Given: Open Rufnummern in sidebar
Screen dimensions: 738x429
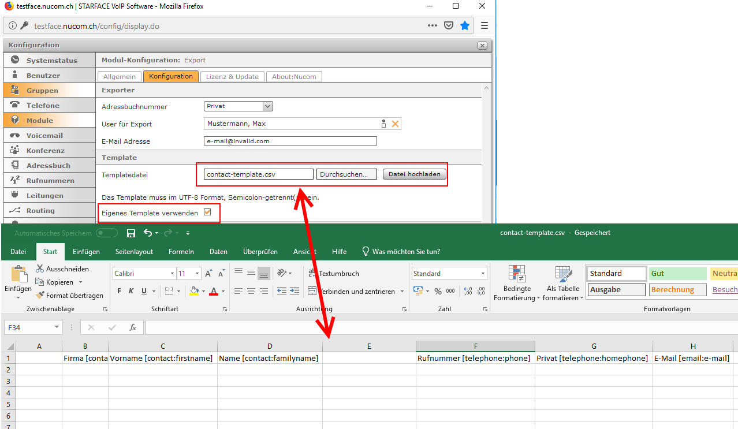Looking at the screenshot, I should pyautogui.click(x=49, y=180).
